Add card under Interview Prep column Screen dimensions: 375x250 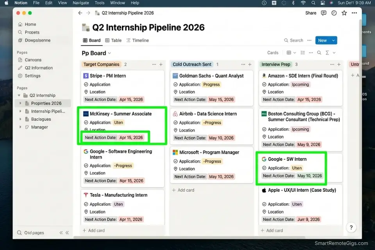pos(272,230)
